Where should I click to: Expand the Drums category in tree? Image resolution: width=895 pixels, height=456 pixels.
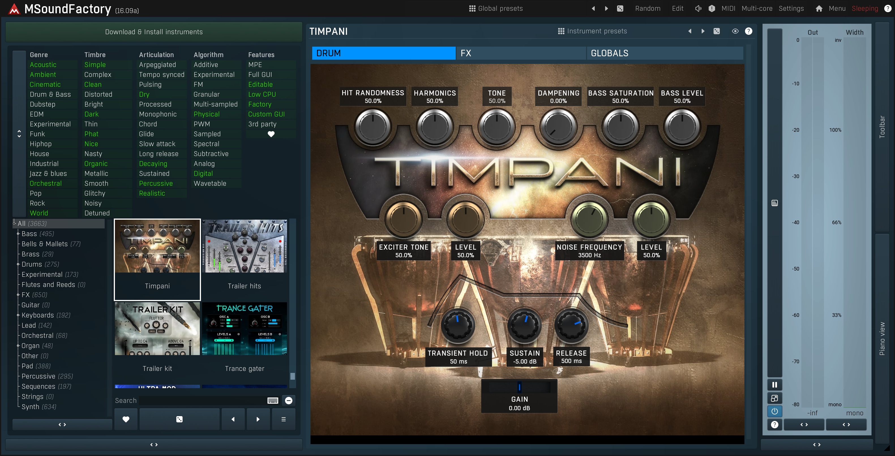pyautogui.click(x=18, y=264)
